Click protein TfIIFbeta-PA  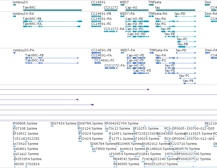click(x=151, y=53)
